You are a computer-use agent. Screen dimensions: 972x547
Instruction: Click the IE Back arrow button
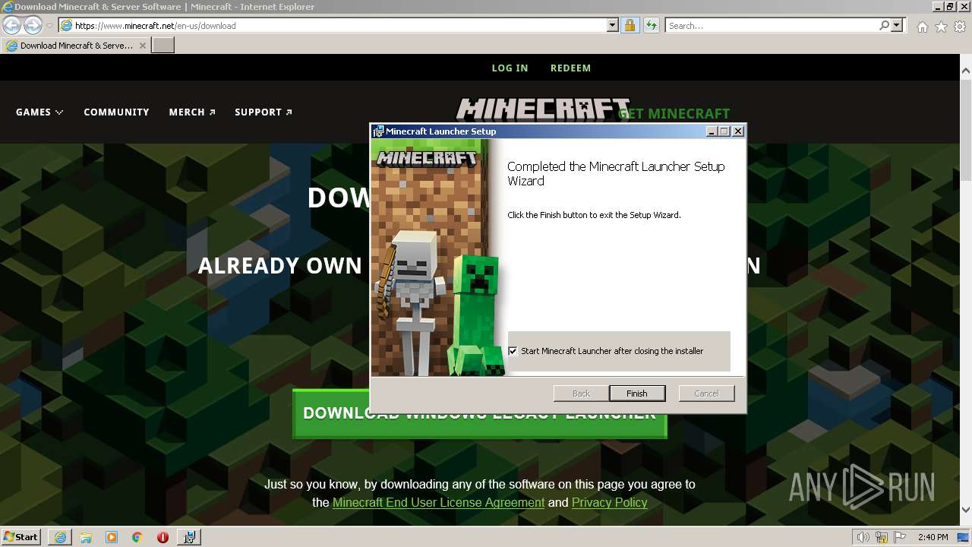[11, 25]
